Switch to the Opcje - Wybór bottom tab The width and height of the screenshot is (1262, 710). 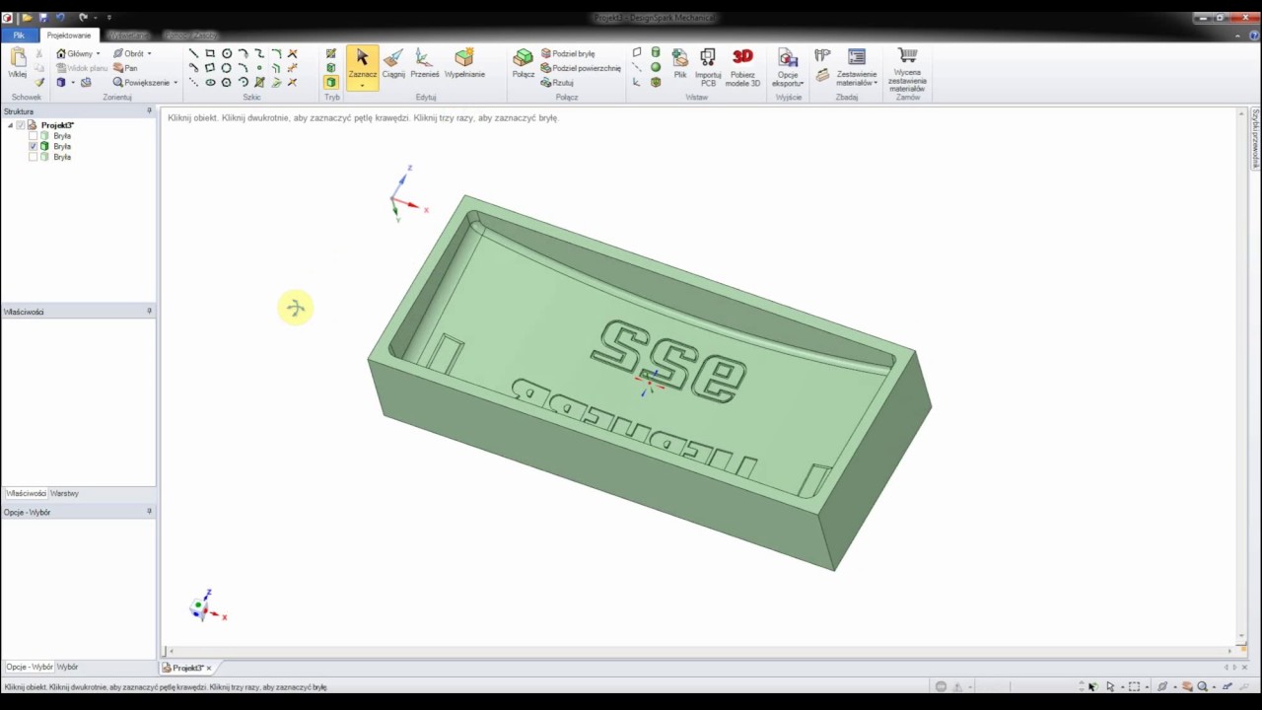click(x=30, y=667)
